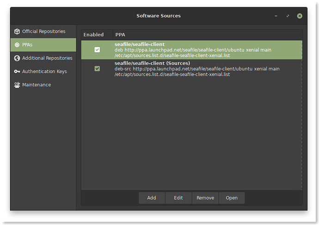Screen dimensions: 319x225
Task: Disable the seafile-client (Sources) checkbox
Action: click(x=97, y=68)
